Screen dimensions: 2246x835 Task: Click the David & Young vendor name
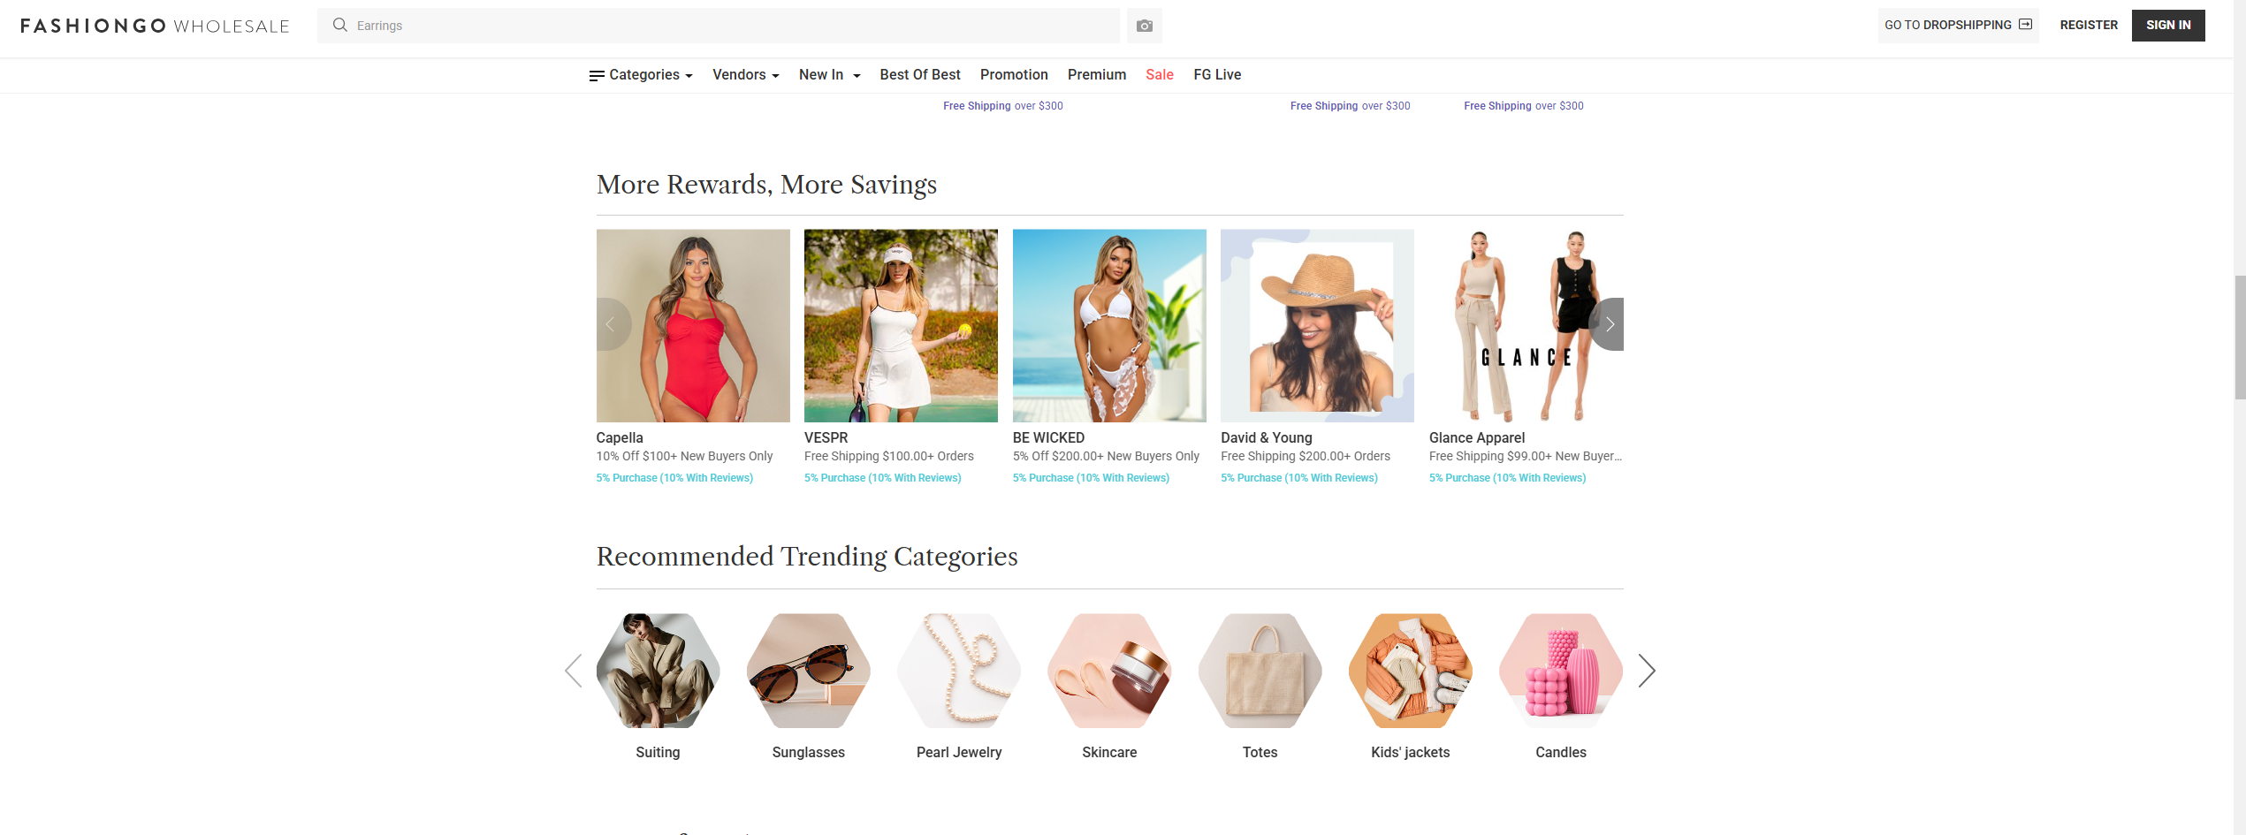tap(1266, 438)
